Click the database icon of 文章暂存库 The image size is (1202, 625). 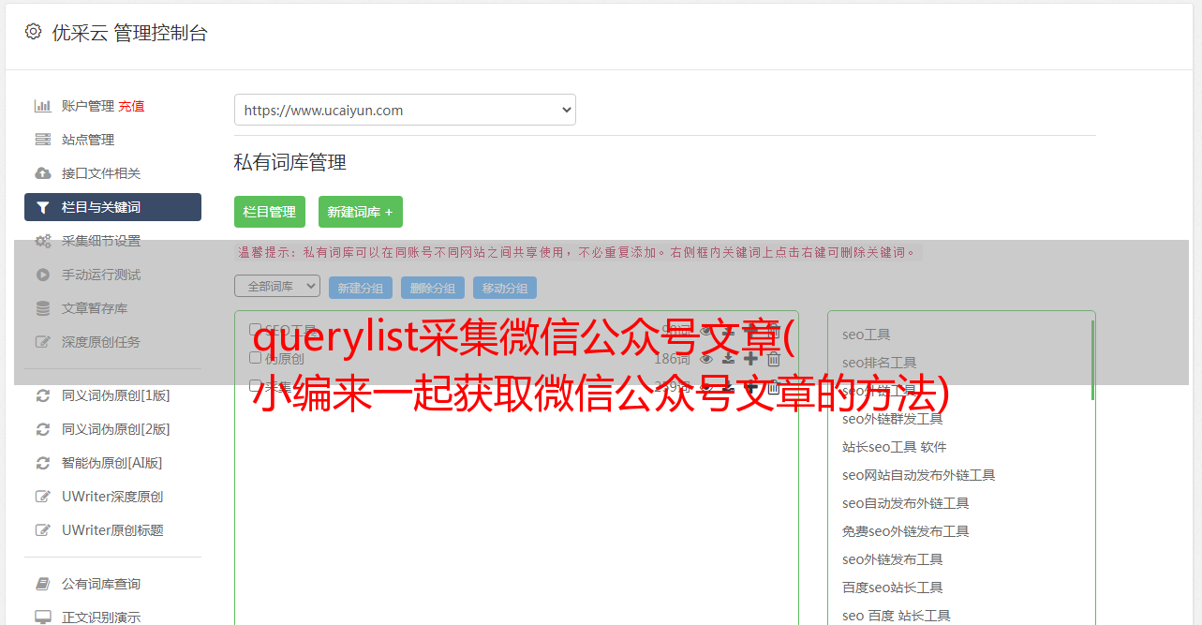43,308
